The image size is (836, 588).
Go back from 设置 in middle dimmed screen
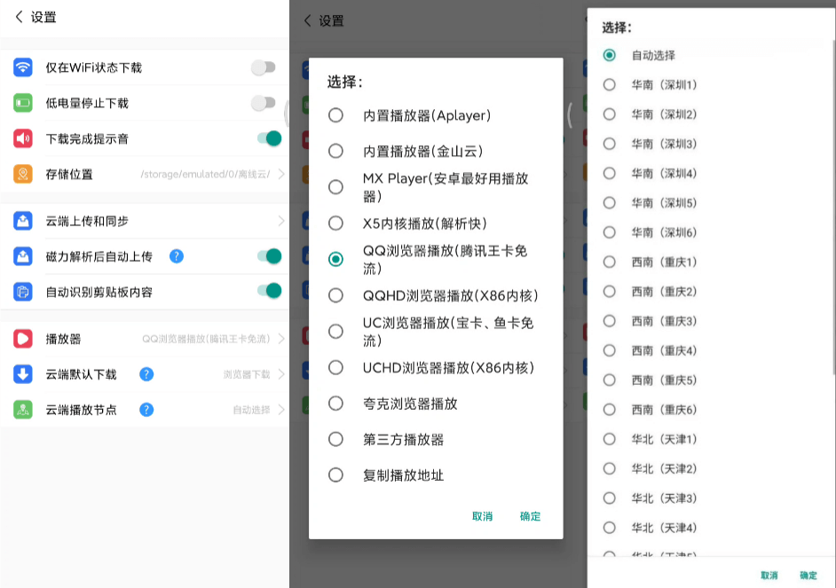click(308, 20)
